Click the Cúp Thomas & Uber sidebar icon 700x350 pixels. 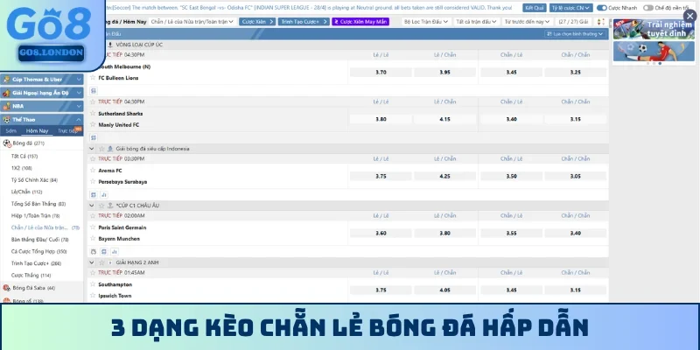[6, 80]
